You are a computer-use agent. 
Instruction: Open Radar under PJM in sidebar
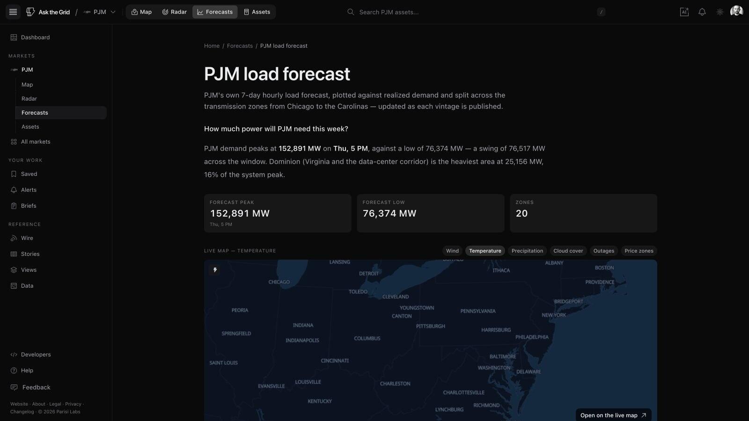(x=61, y=99)
